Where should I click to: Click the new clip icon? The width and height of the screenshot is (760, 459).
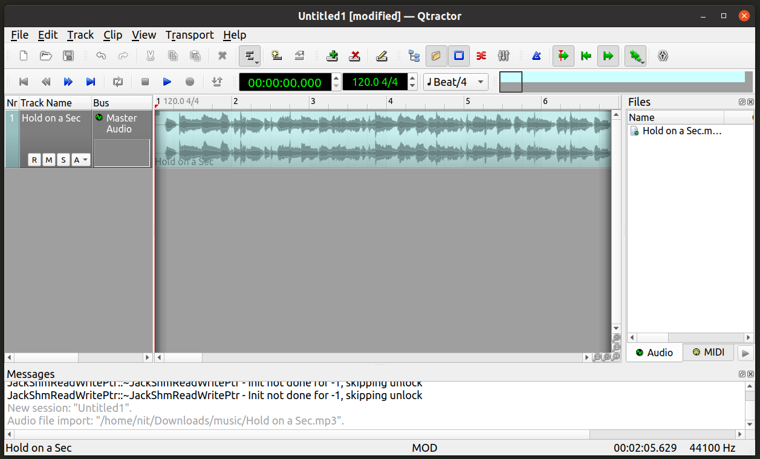coord(277,56)
